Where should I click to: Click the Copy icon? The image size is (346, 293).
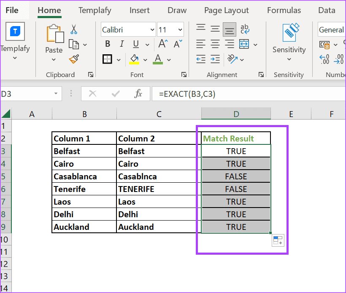74,44
